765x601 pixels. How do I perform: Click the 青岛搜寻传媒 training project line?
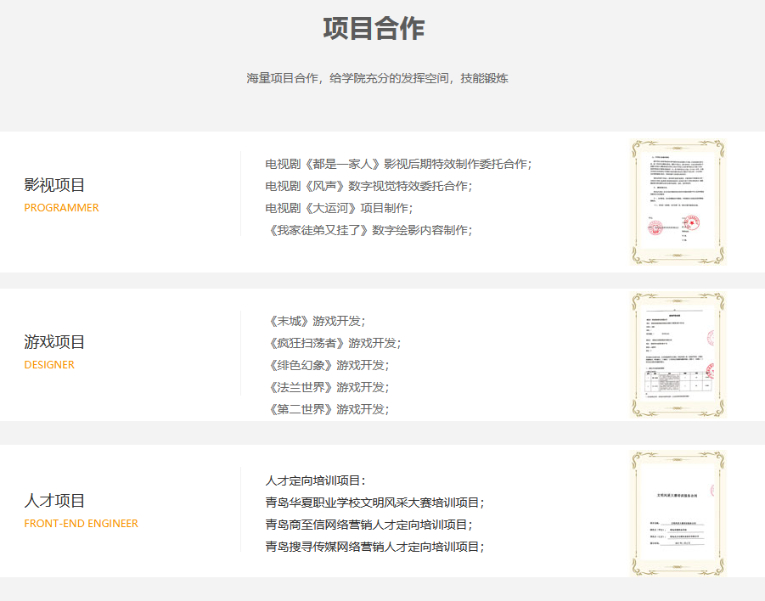click(374, 547)
